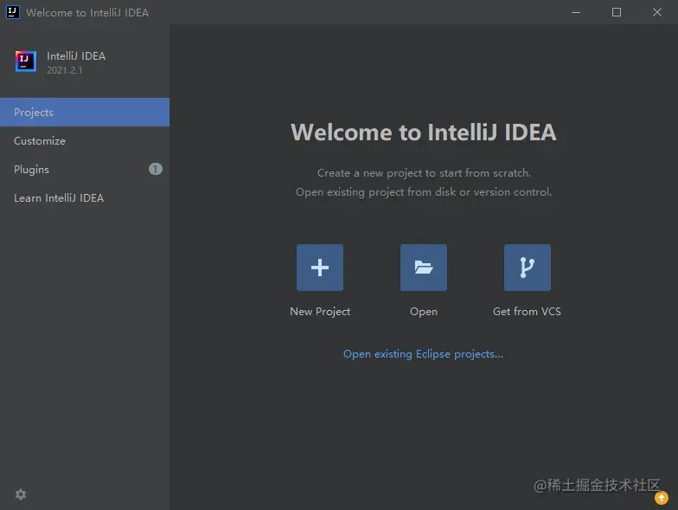This screenshot has width=678, height=510.
Task: Click the Plugins update count badge
Action: pos(156,169)
